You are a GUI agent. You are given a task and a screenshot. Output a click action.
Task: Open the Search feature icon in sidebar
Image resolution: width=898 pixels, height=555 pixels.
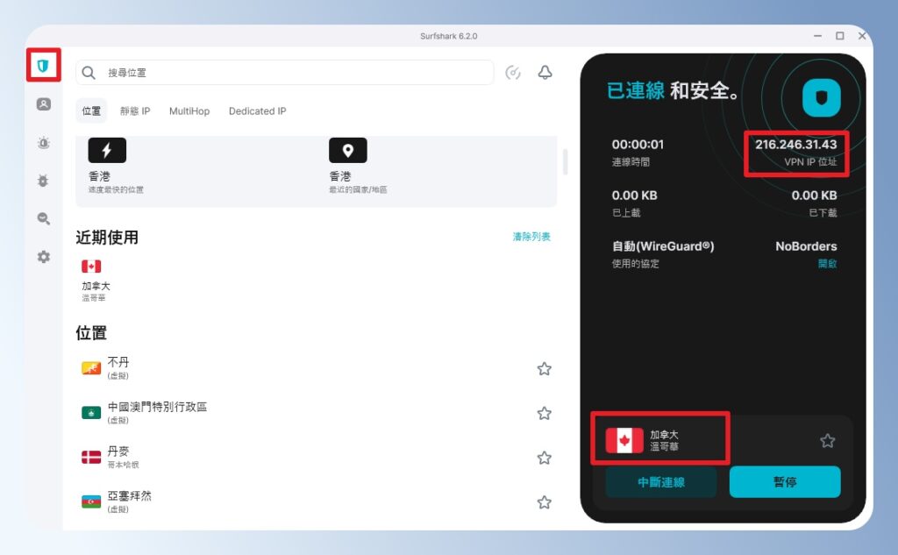[42, 218]
